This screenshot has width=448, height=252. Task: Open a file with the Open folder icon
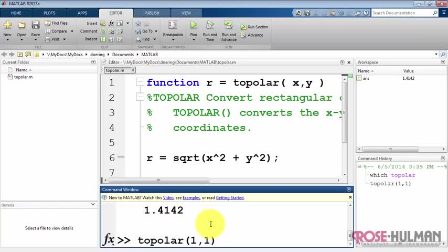click(22, 25)
